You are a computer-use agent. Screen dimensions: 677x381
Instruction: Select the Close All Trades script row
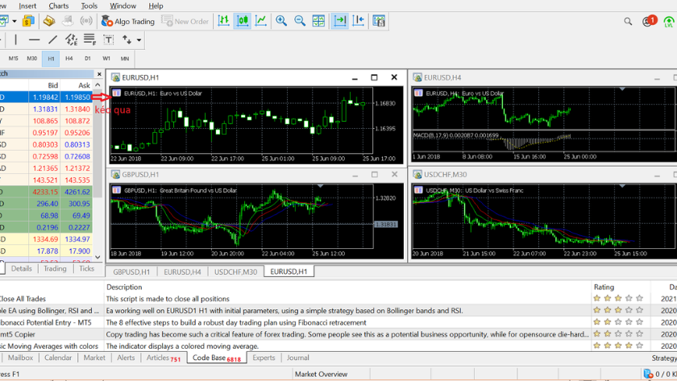pyautogui.click(x=338, y=299)
